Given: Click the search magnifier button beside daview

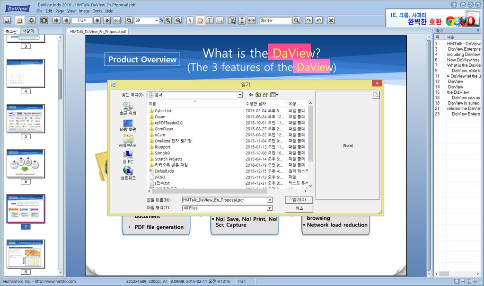Looking at the screenshot, I should pyautogui.click(x=296, y=20).
